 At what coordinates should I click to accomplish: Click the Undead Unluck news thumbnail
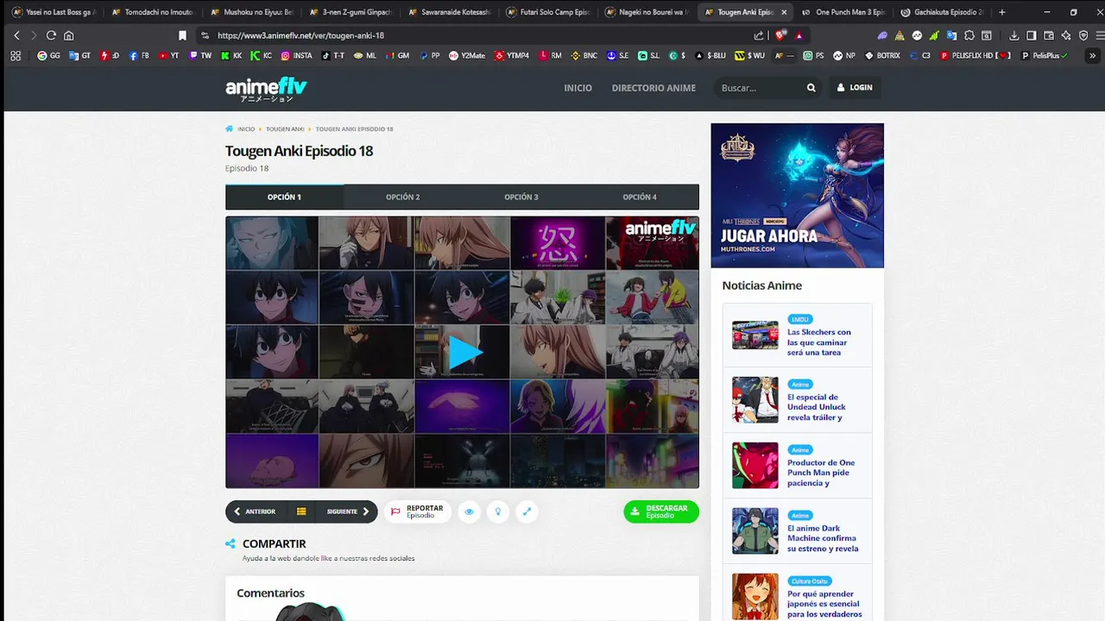point(755,399)
